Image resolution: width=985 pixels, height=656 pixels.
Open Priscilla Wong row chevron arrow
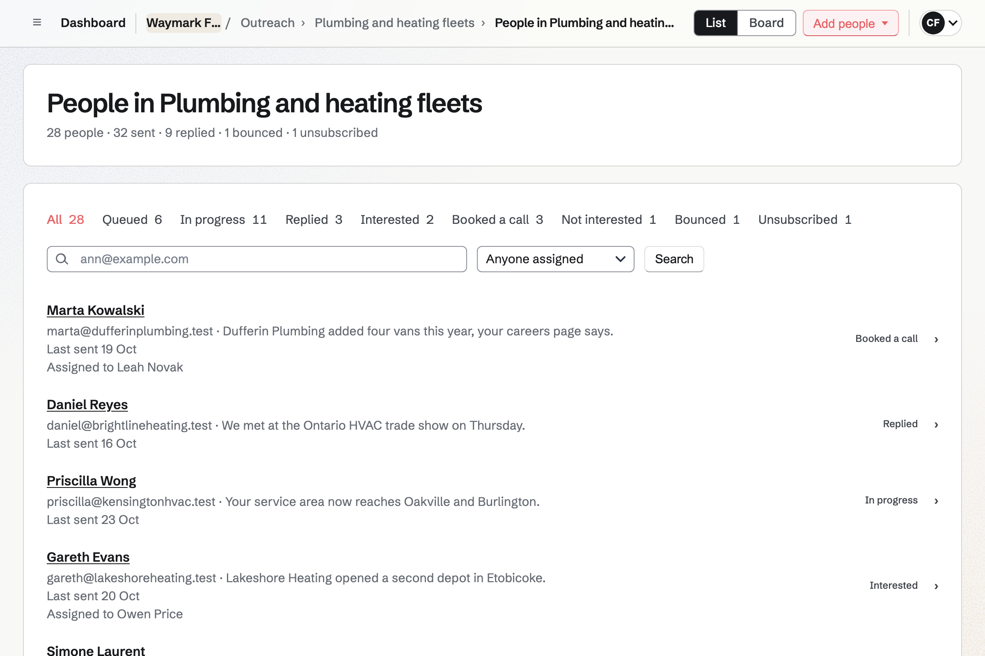click(x=936, y=501)
